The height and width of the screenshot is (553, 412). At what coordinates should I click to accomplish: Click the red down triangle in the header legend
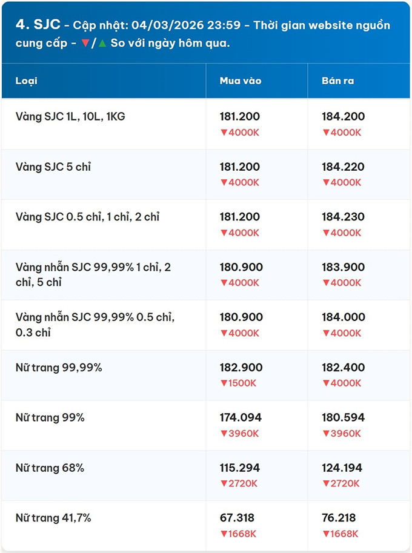coord(85,44)
